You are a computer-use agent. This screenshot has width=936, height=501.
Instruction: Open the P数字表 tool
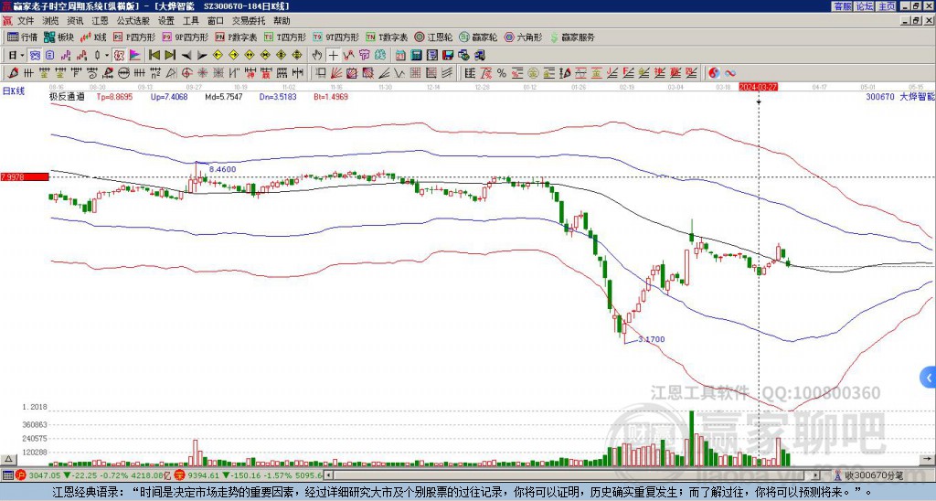coord(236,37)
